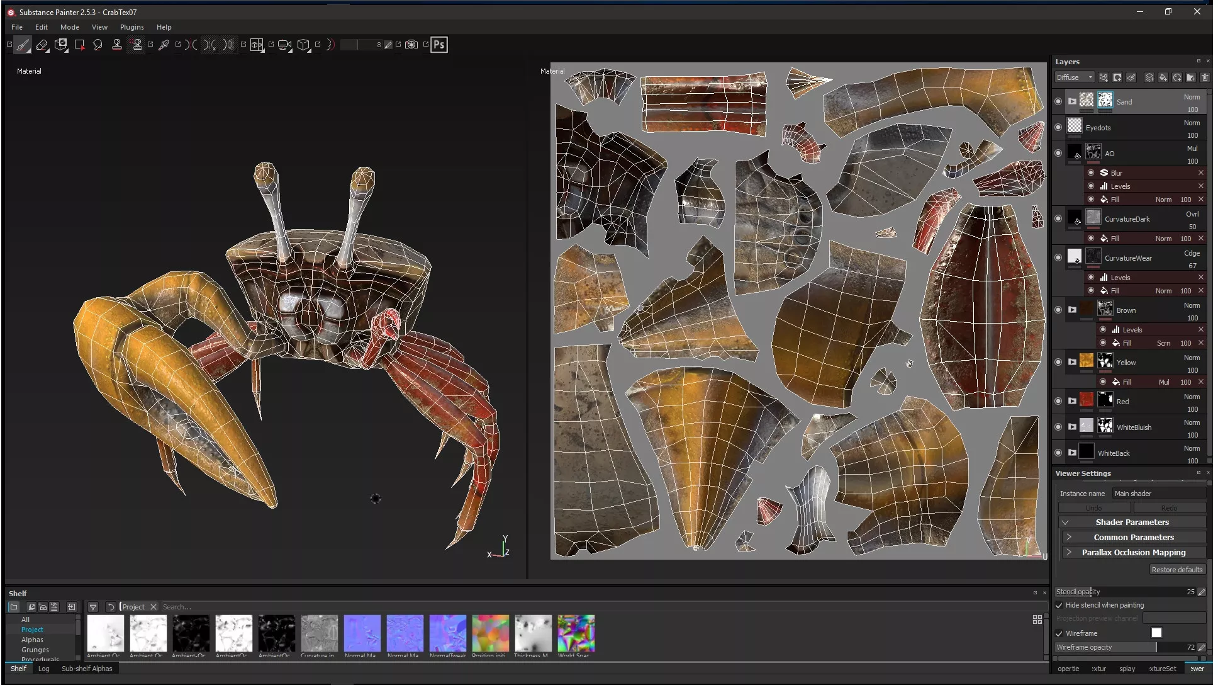
Task: Click the Photoshop export icon
Action: pyautogui.click(x=439, y=45)
